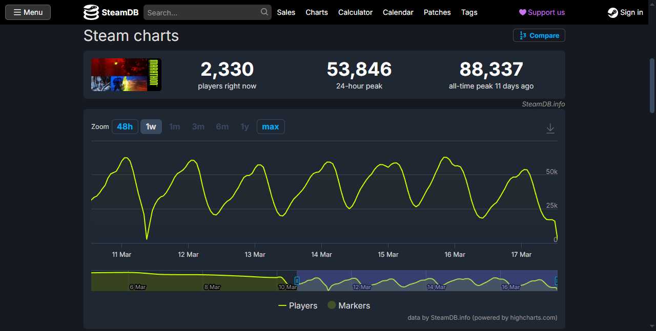This screenshot has height=331, width=656.
Task: Click the chart download icon
Action: click(550, 128)
